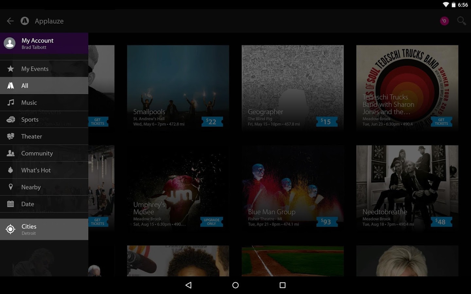Open the blonde woman event card
Viewport: 471px width, 294px height.
[x=407, y=261]
